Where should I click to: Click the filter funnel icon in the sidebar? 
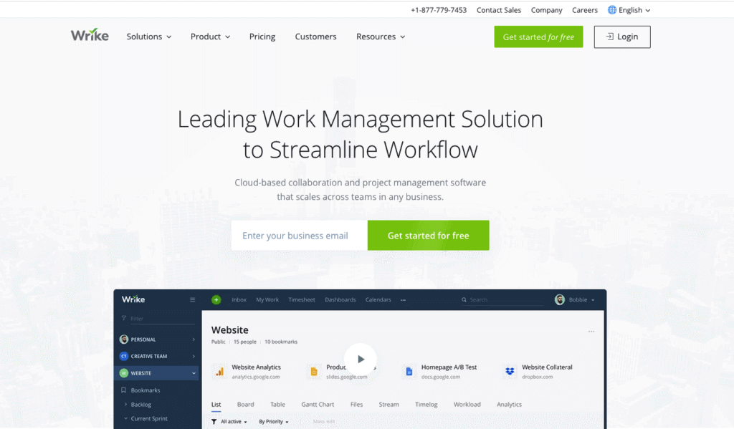124,318
